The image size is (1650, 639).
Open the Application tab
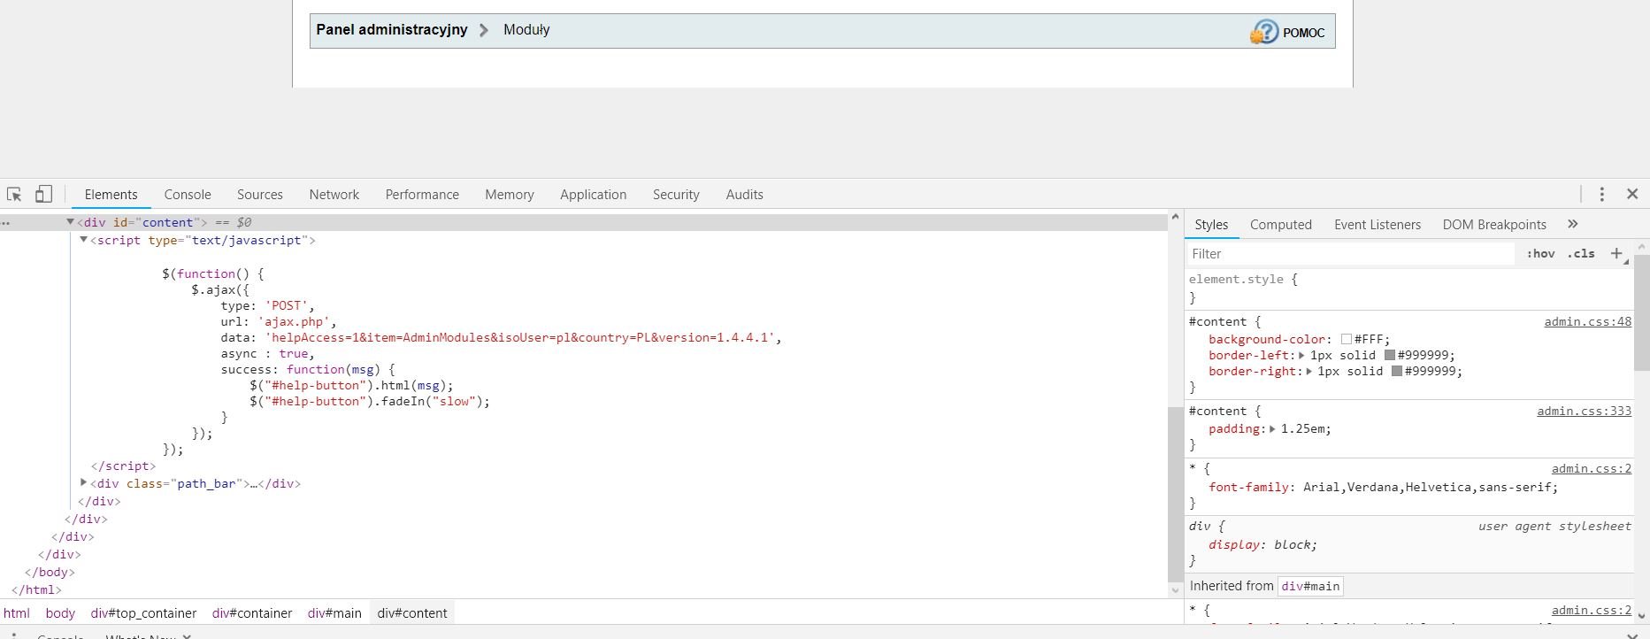(593, 195)
